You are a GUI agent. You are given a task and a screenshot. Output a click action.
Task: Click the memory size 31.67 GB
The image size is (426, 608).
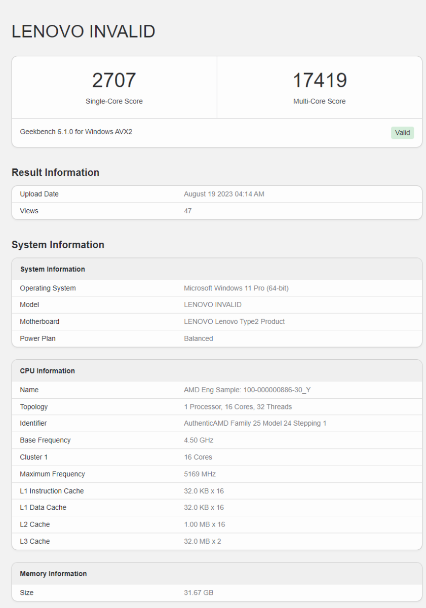[x=199, y=592]
